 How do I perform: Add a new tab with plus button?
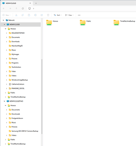pyautogui.click(x=36, y=3)
